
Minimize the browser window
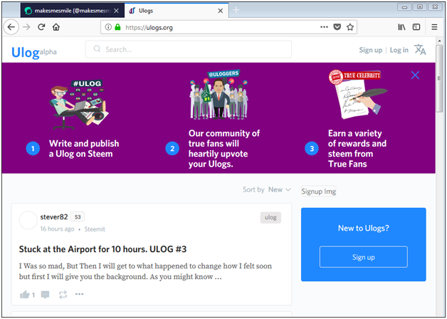tap(404, 7)
